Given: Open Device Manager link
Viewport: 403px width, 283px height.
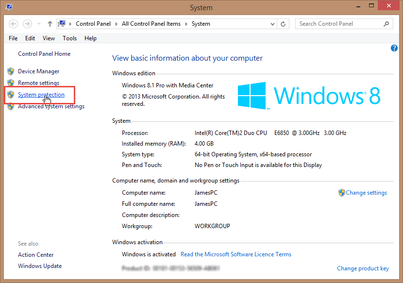Looking at the screenshot, I should pyautogui.click(x=38, y=71).
